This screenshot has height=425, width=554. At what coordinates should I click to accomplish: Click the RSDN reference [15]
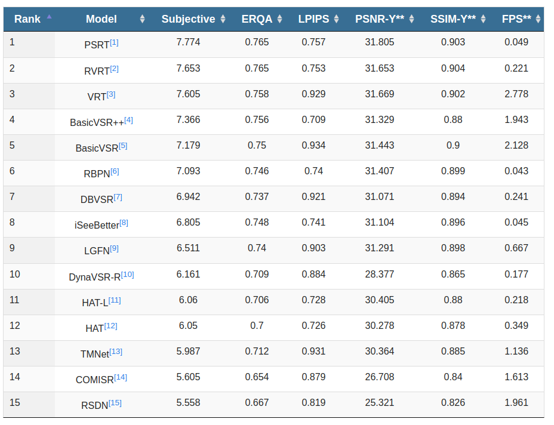(x=115, y=403)
